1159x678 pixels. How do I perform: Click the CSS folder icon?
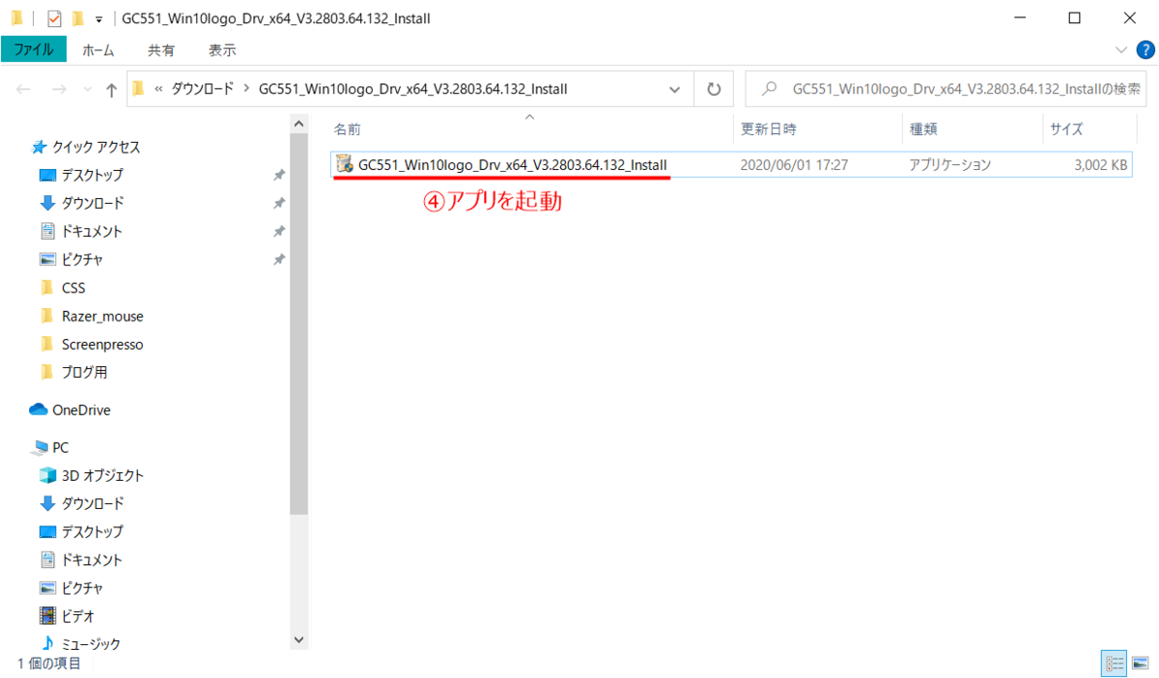(47, 288)
